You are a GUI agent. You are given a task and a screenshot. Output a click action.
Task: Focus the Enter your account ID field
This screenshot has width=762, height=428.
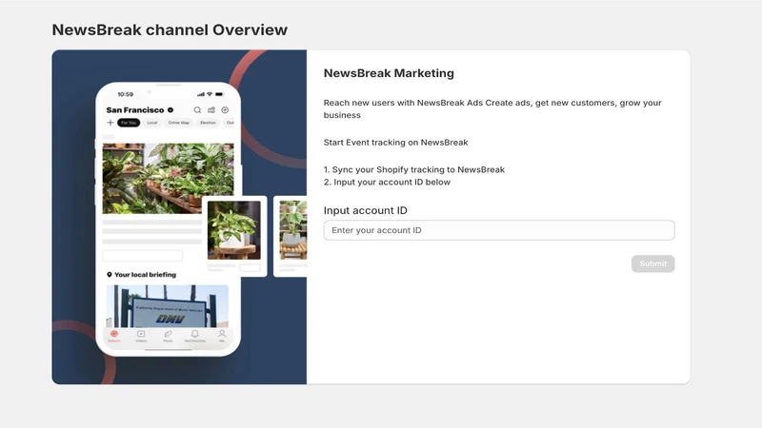tap(499, 230)
